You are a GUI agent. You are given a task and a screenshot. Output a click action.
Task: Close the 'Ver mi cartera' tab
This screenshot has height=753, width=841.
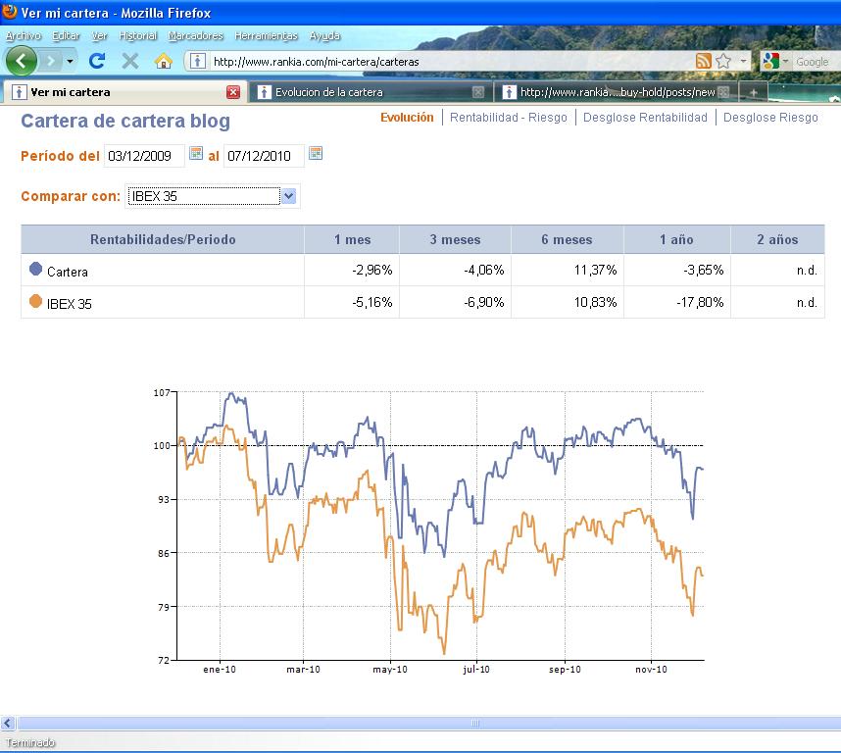click(x=233, y=92)
